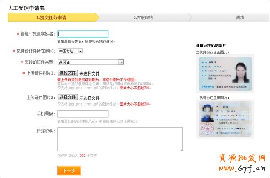Viewport: 270px width, 178px height.
Task: Select the 成功 step
Action: (240, 18)
